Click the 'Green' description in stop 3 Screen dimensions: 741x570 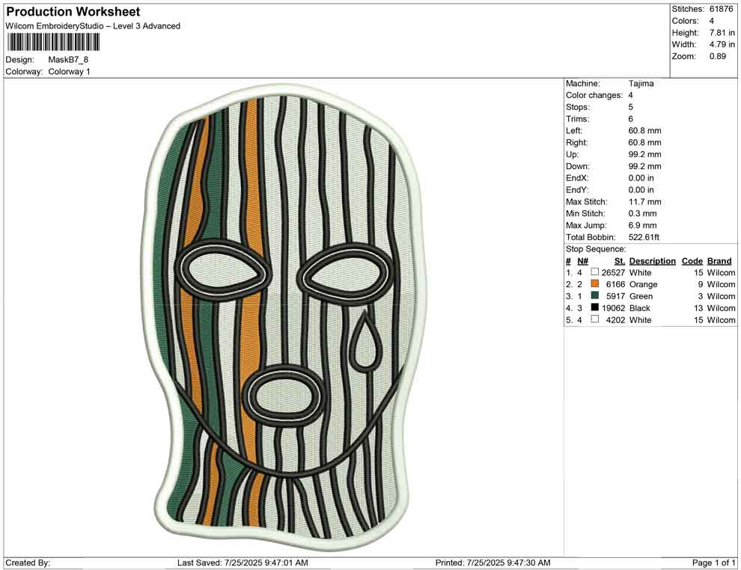coord(641,296)
